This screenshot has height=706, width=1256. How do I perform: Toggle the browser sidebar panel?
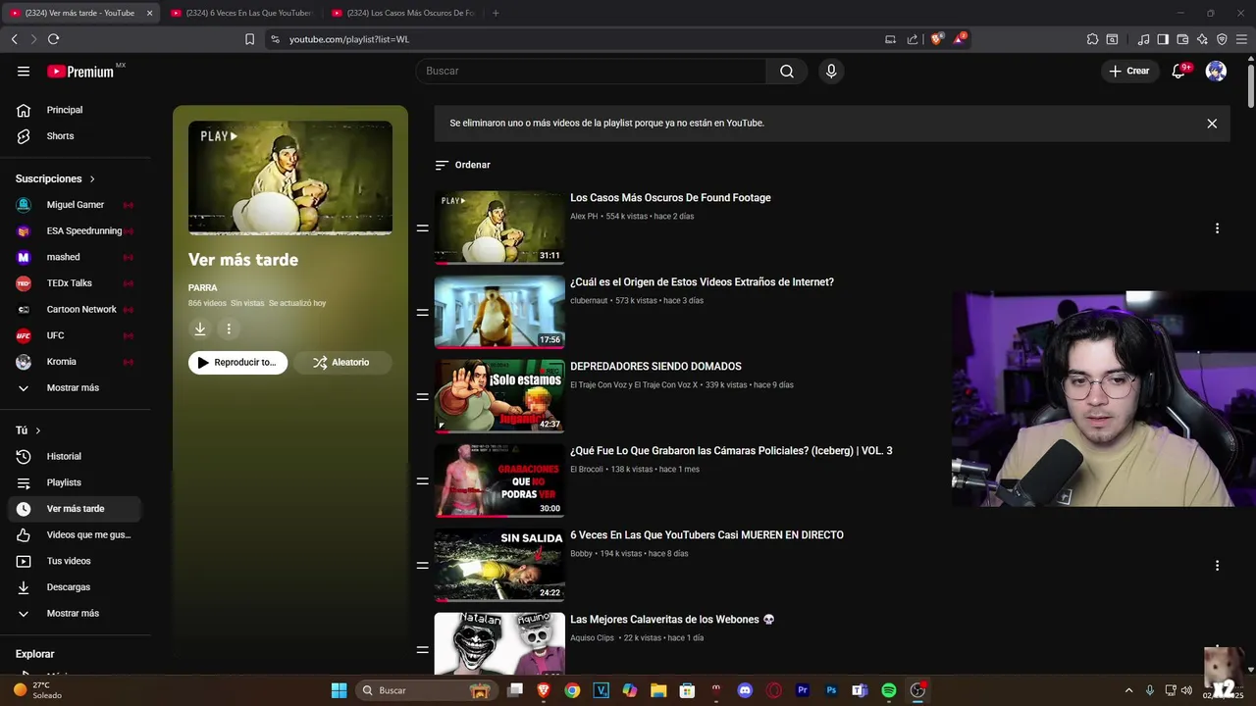point(1163,39)
